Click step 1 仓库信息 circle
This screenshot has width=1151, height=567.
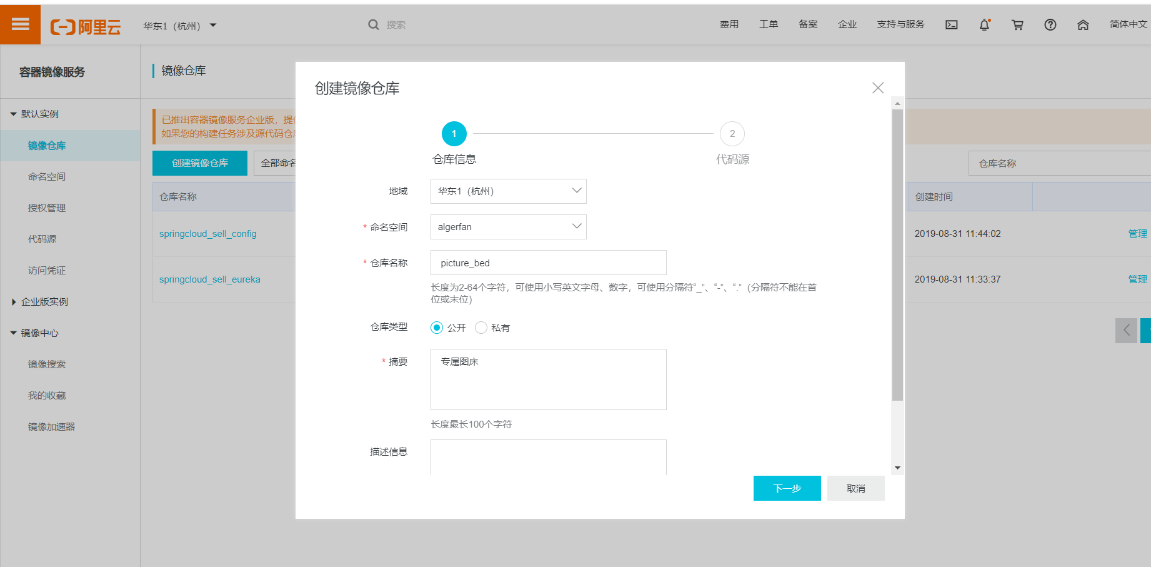point(454,134)
